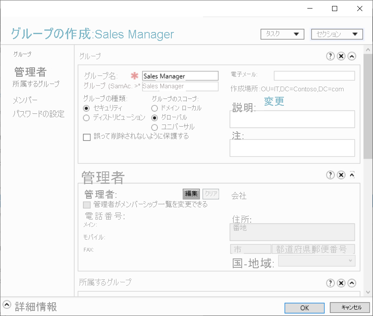Image resolution: width=373 pixels, height=316 pixels.
Task: Open the セクション dropdown
Action: click(337, 34)
